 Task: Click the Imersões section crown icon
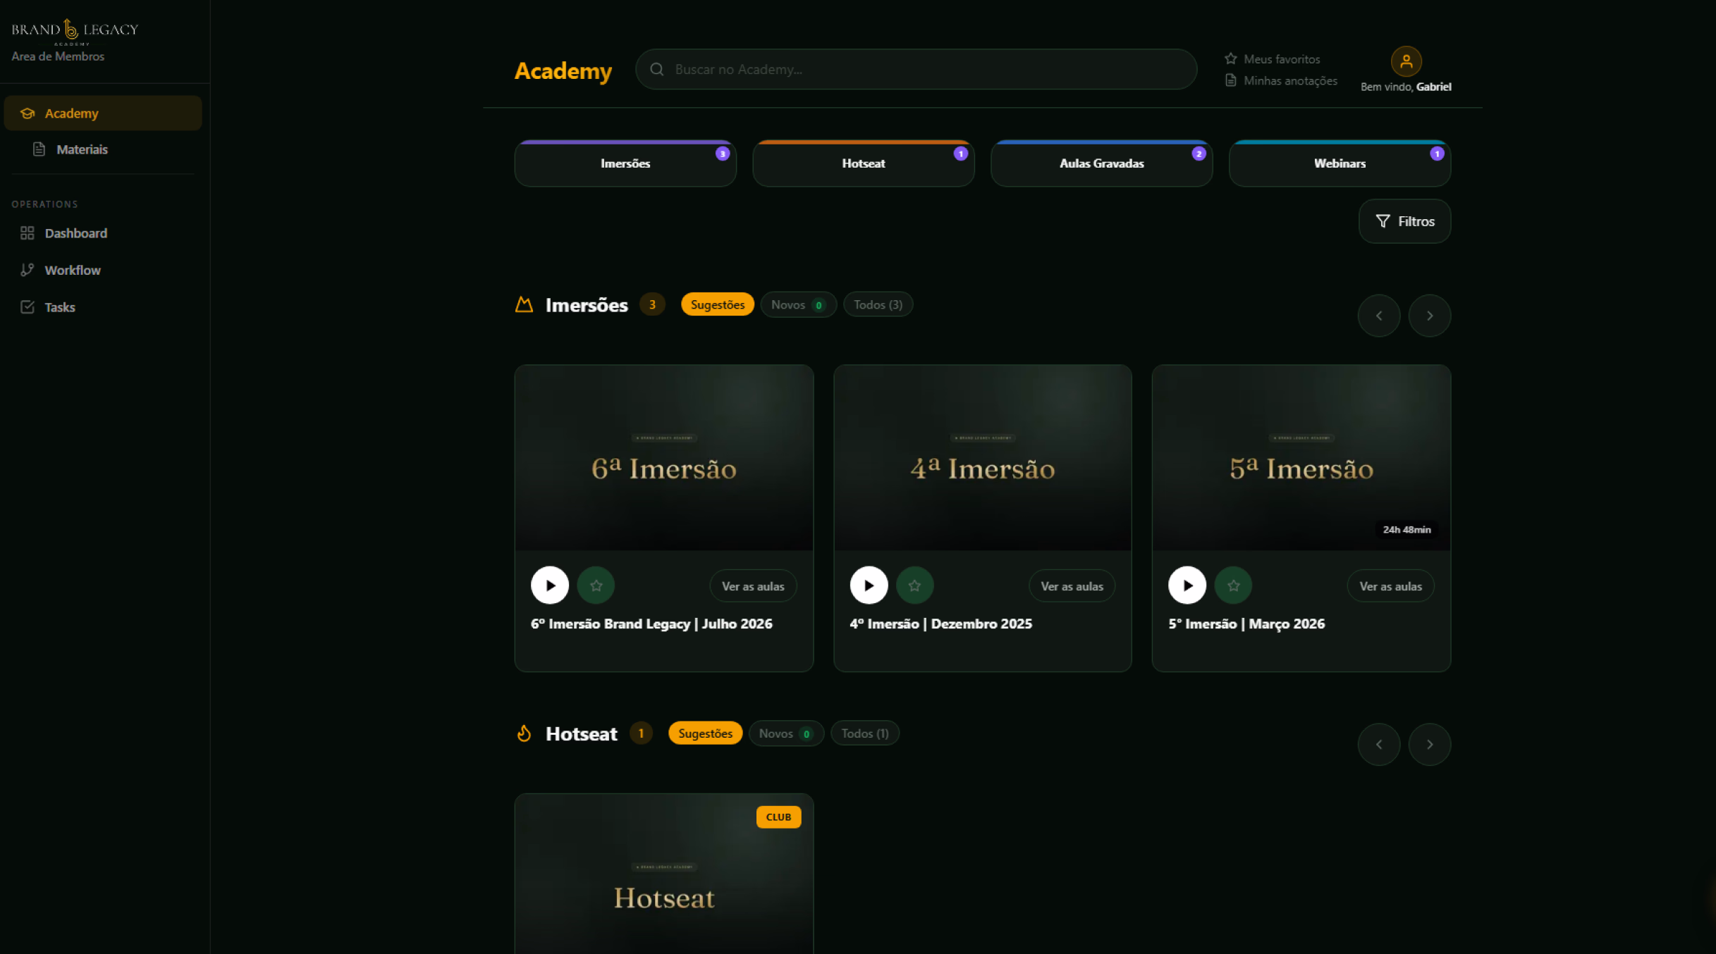(524, 304)
